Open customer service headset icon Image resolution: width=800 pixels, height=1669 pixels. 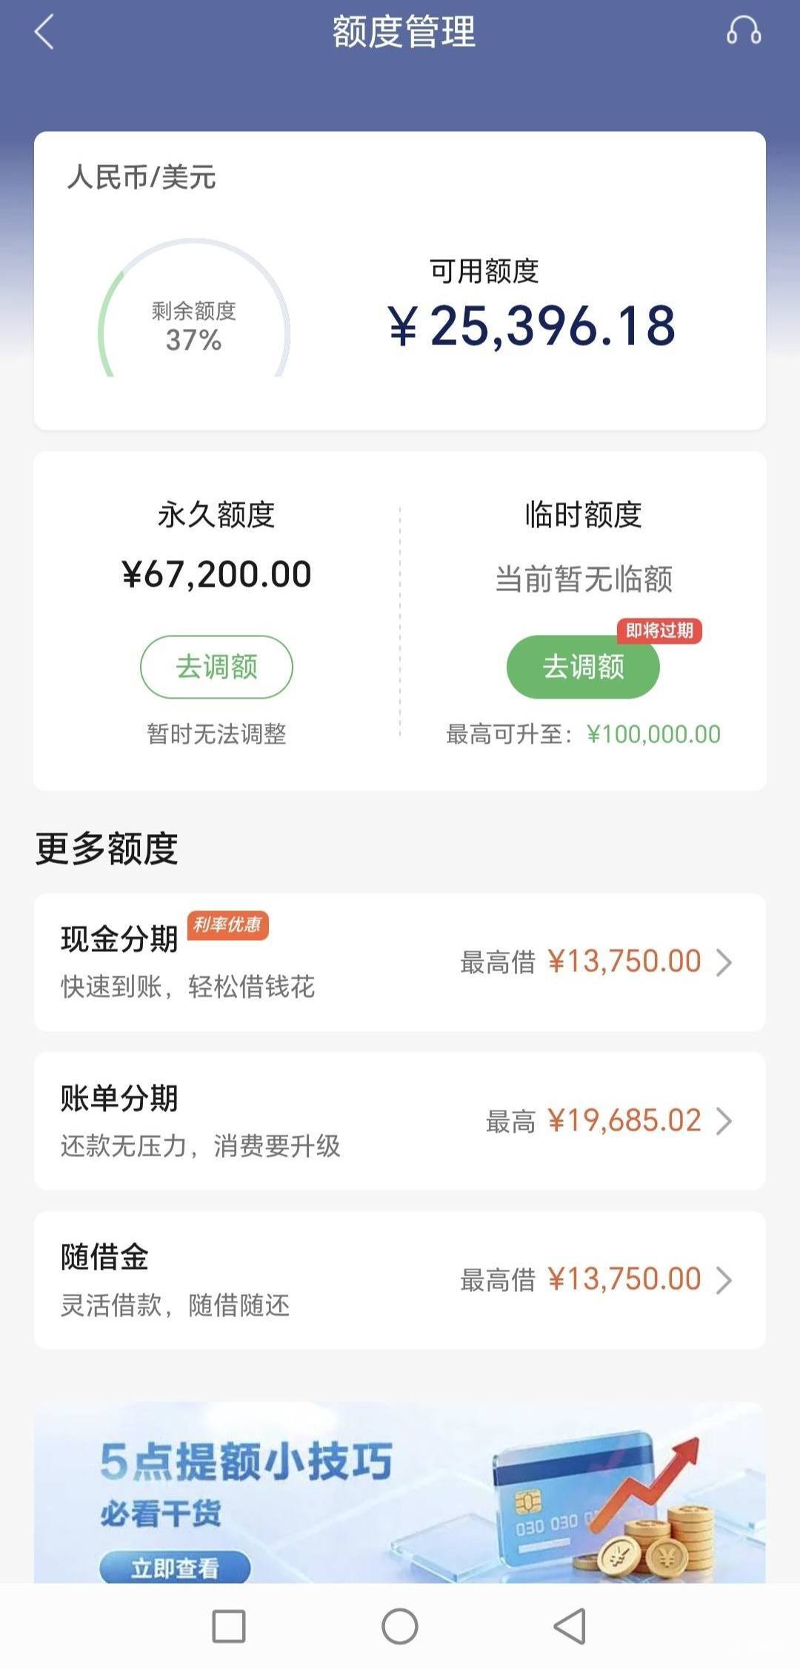pyautogui.click(x=743, y=31)
